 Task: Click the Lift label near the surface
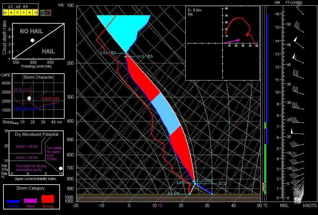(x=173, y=194)
